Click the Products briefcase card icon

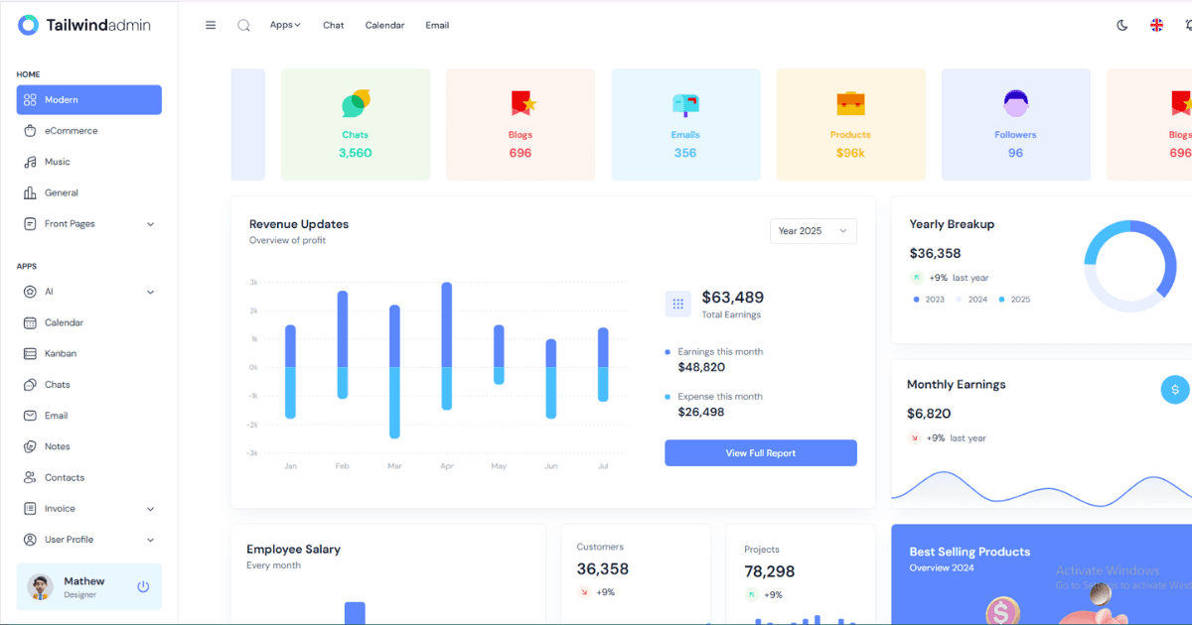coord(850,102)
